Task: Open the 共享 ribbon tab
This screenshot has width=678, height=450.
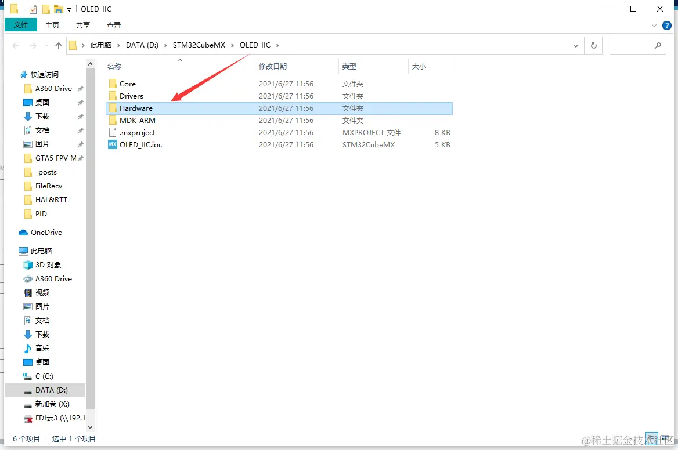Action: tap(83, 26)
